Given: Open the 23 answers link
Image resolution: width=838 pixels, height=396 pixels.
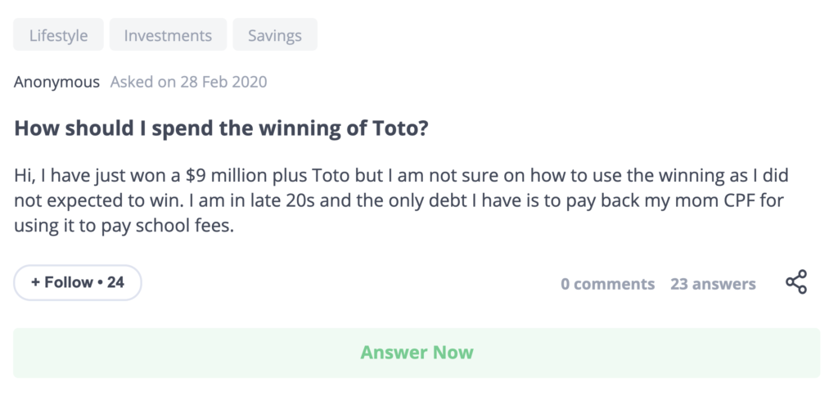Looking at the screenshot, I should pyautogui.click(x=713, y=284).
